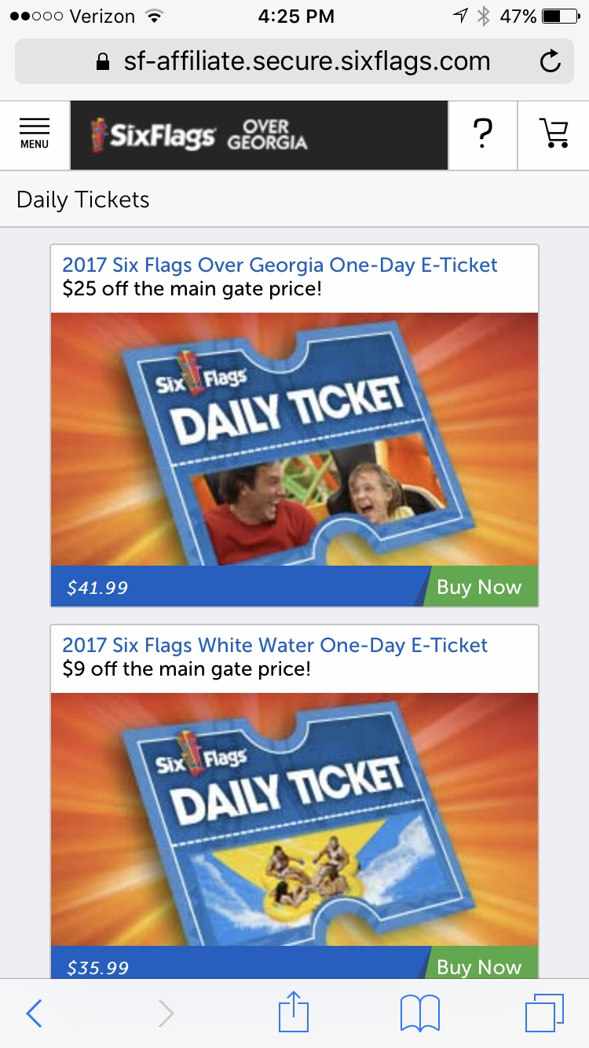
Task: Open the hamburger MENU icon
Action: tap(35, 134)
